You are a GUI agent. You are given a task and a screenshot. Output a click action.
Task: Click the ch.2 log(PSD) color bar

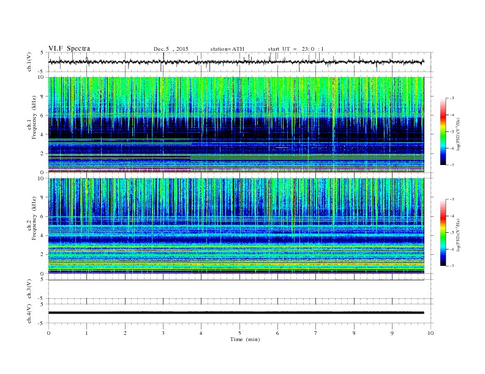point(443,233)
